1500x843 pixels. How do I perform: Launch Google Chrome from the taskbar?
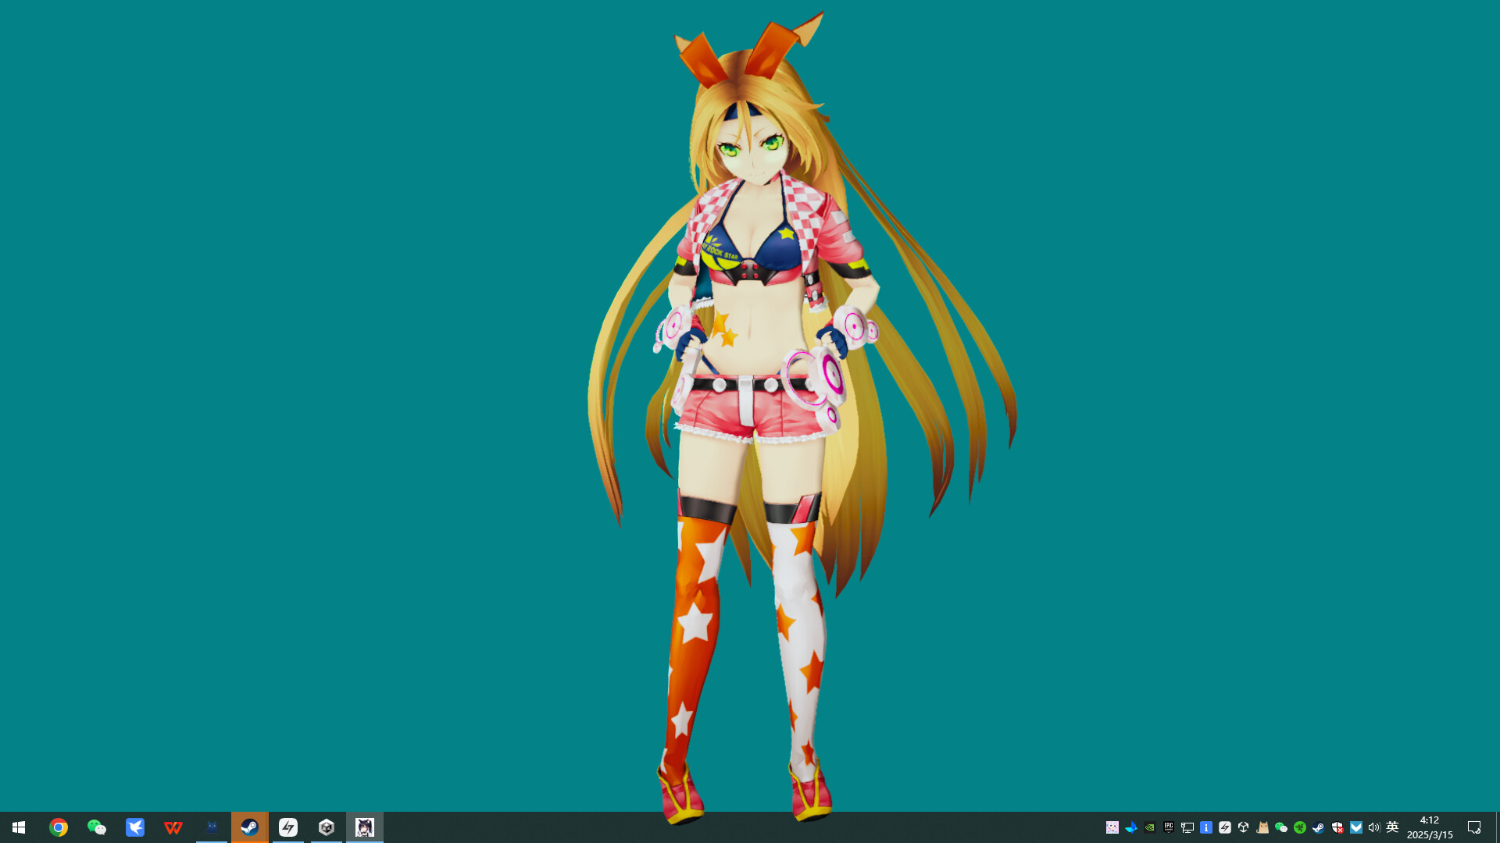[59, 827]
